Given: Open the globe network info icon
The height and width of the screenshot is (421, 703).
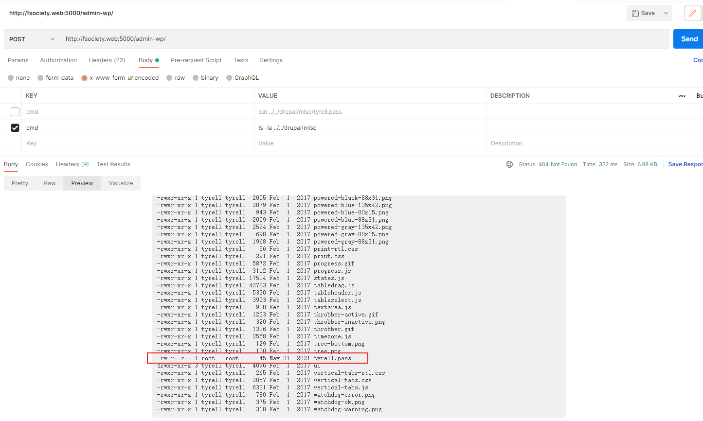Looking at the screenshot, I should pyautogui.click(x=509, y=164).
